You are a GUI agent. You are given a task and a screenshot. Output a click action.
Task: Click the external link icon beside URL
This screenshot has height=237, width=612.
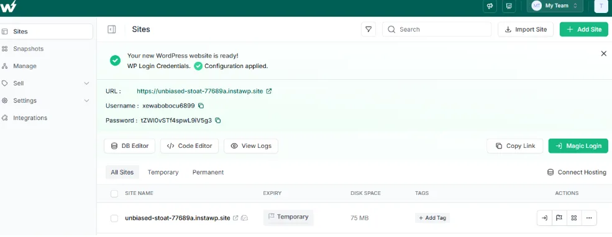tap(269, 91)
